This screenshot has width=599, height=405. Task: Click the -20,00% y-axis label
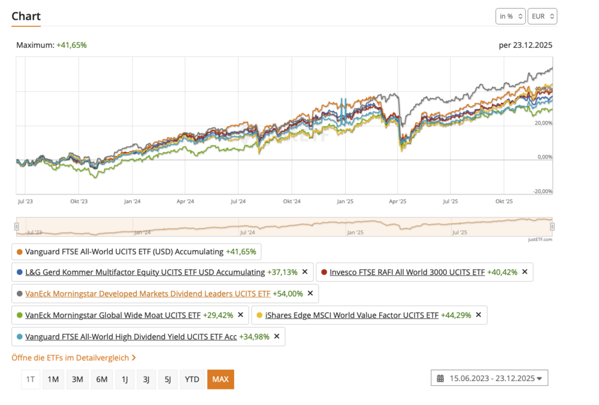coord(543,191)
